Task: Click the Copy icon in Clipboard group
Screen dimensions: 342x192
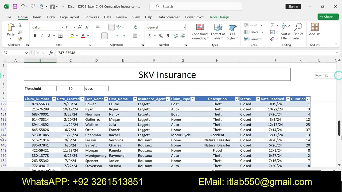Action: click(20, 32)
